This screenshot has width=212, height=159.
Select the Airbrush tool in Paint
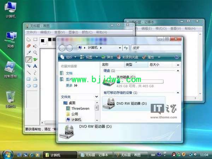[29, 66]
